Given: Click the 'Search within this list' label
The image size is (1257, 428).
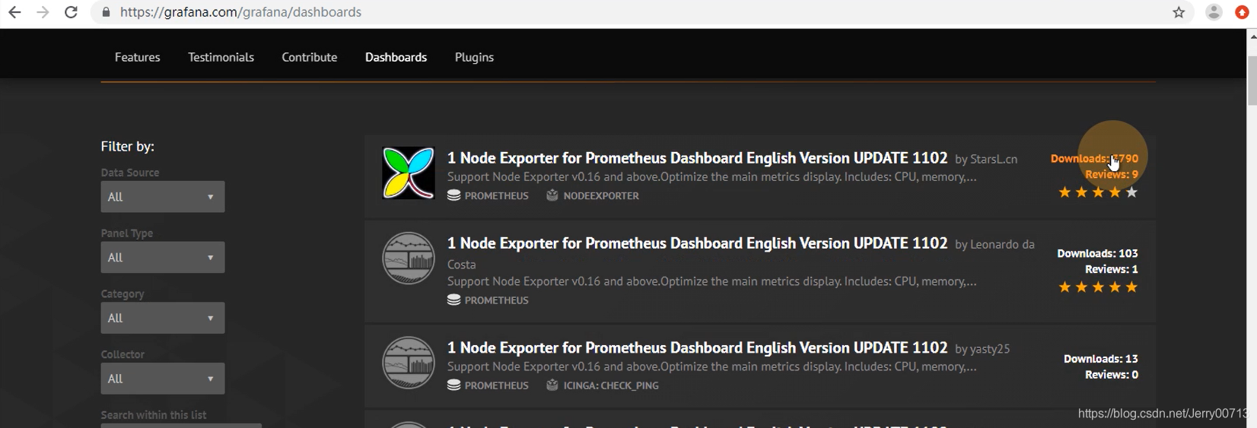Looking at the screenshot, I should click(x=154, y=415).
